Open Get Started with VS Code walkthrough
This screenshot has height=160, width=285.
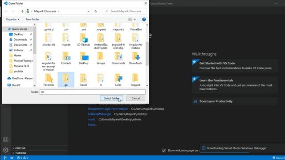235,66
